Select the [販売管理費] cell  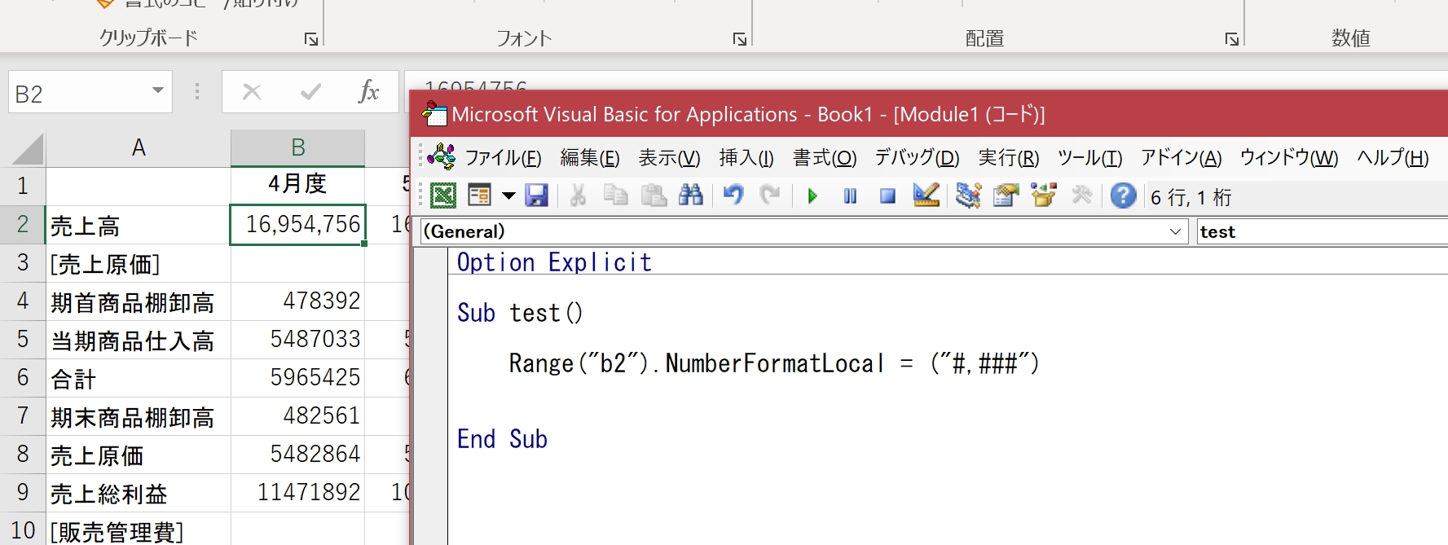pos(139,530)
